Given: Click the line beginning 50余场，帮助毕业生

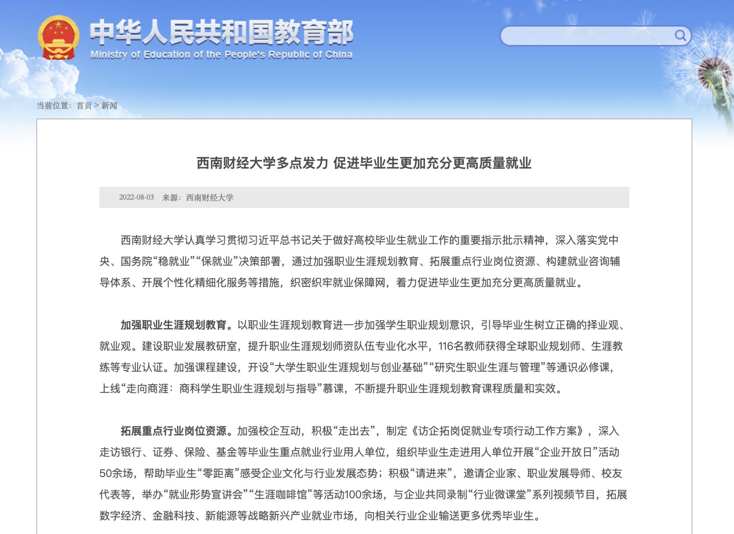Looking at the screenshot, I should point(361,473).
